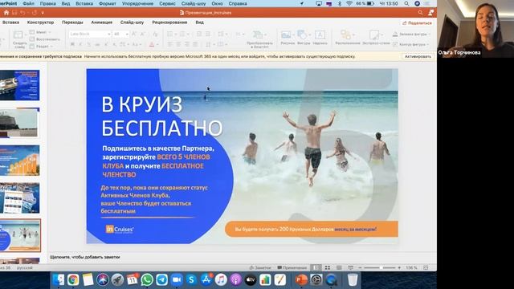Switch to the Рецензирование ribbon tab
The width and height of the screenshot is (514, 289).
pos(169,22)
